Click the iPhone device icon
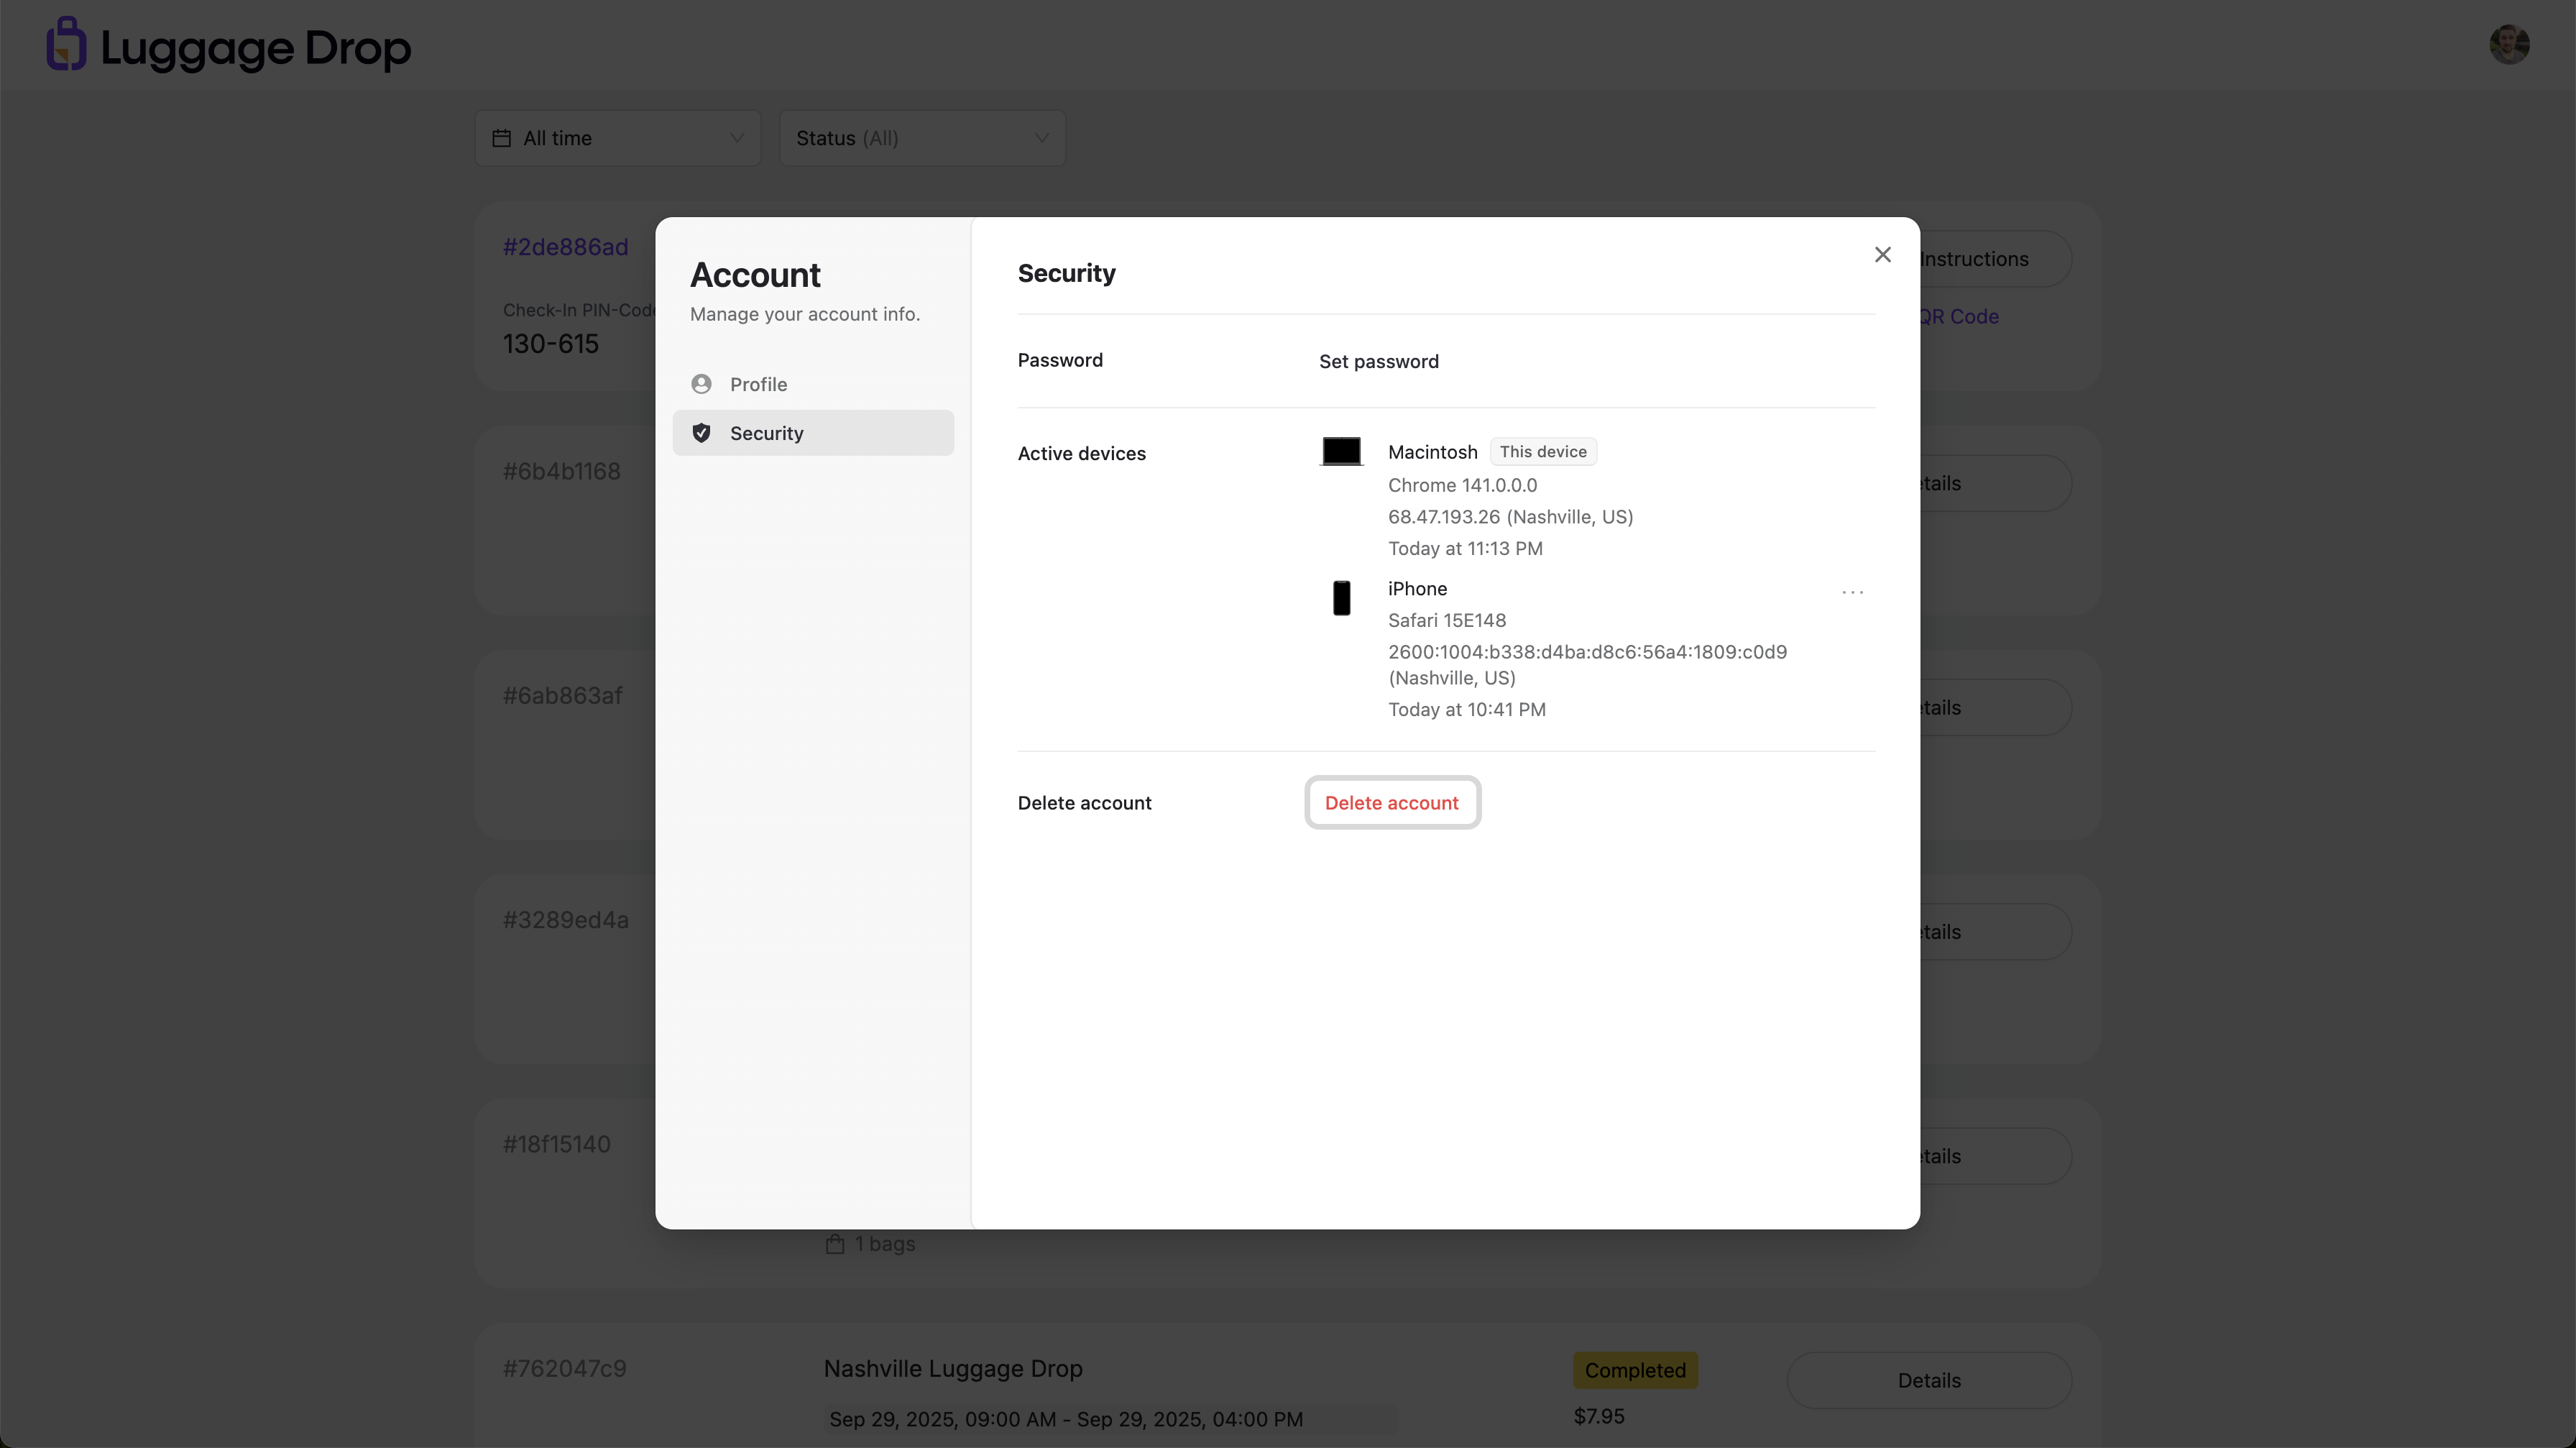 [x=1341, y=598]
